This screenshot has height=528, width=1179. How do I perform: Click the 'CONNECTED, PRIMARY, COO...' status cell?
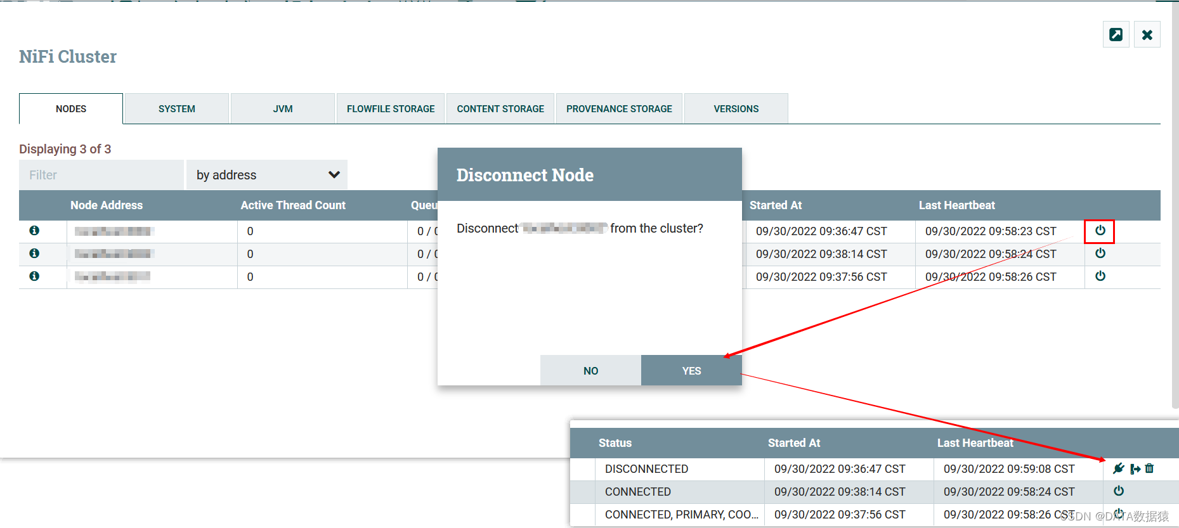coord(682,515)
